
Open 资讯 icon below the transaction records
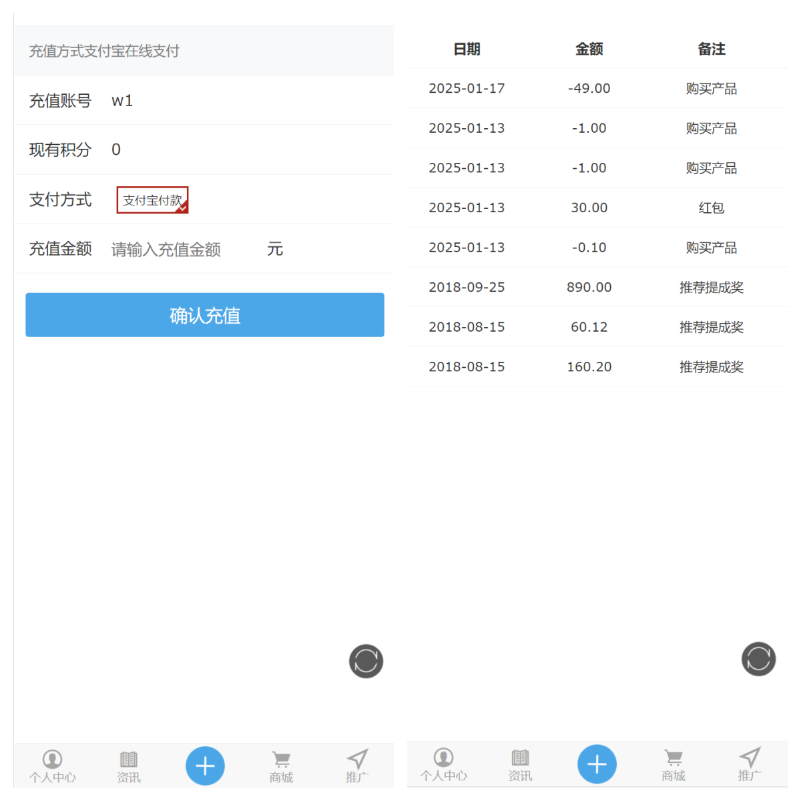520,764
